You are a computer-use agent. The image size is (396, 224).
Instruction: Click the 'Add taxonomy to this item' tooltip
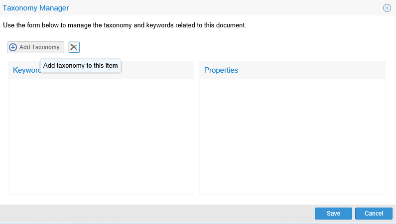[x=81, y=65]
